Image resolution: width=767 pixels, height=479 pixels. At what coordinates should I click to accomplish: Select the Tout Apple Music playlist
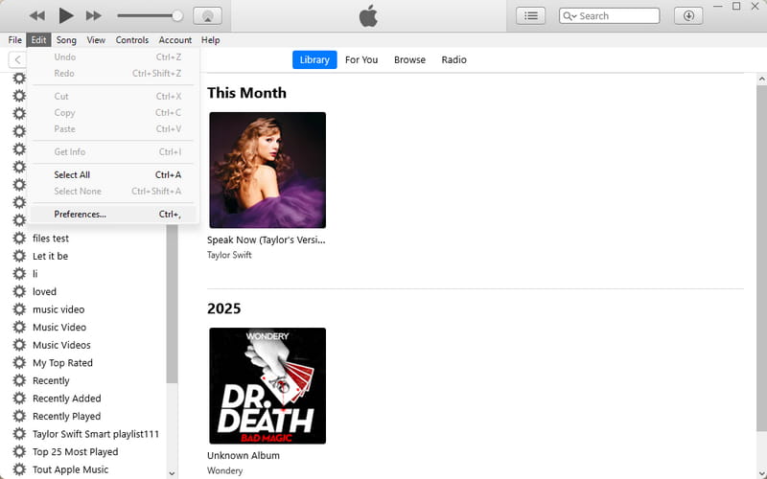[x=71, y=469]
